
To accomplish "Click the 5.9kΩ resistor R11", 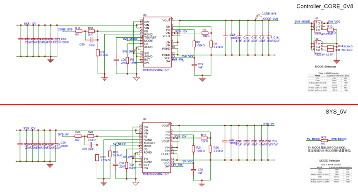I will point(98,52).
